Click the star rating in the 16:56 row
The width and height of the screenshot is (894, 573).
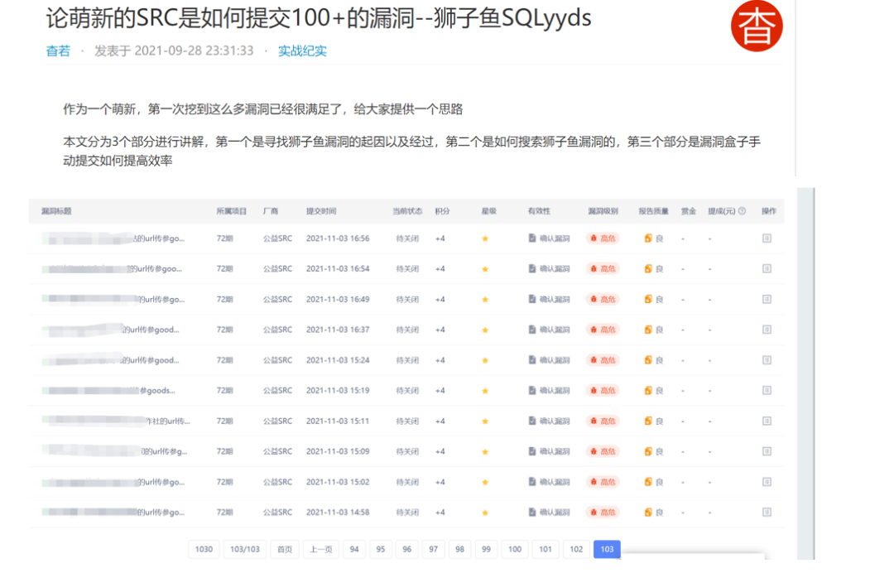485,239
